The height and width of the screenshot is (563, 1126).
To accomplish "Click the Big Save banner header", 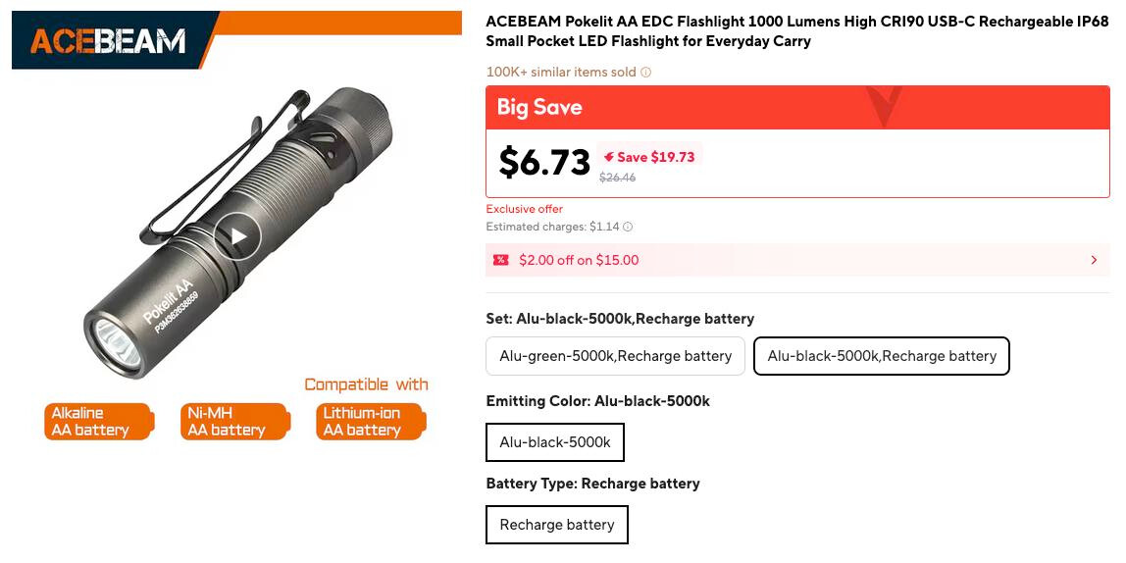I will coord(539,107).
